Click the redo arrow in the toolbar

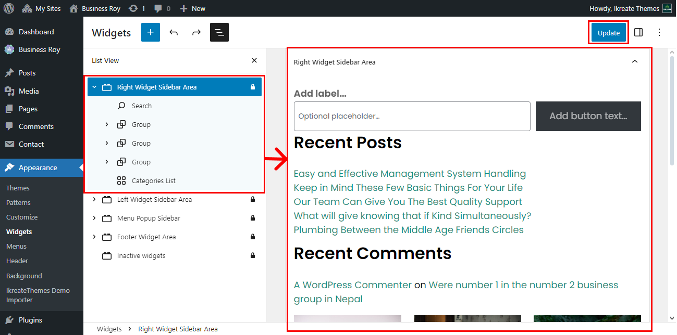point(196,32)
